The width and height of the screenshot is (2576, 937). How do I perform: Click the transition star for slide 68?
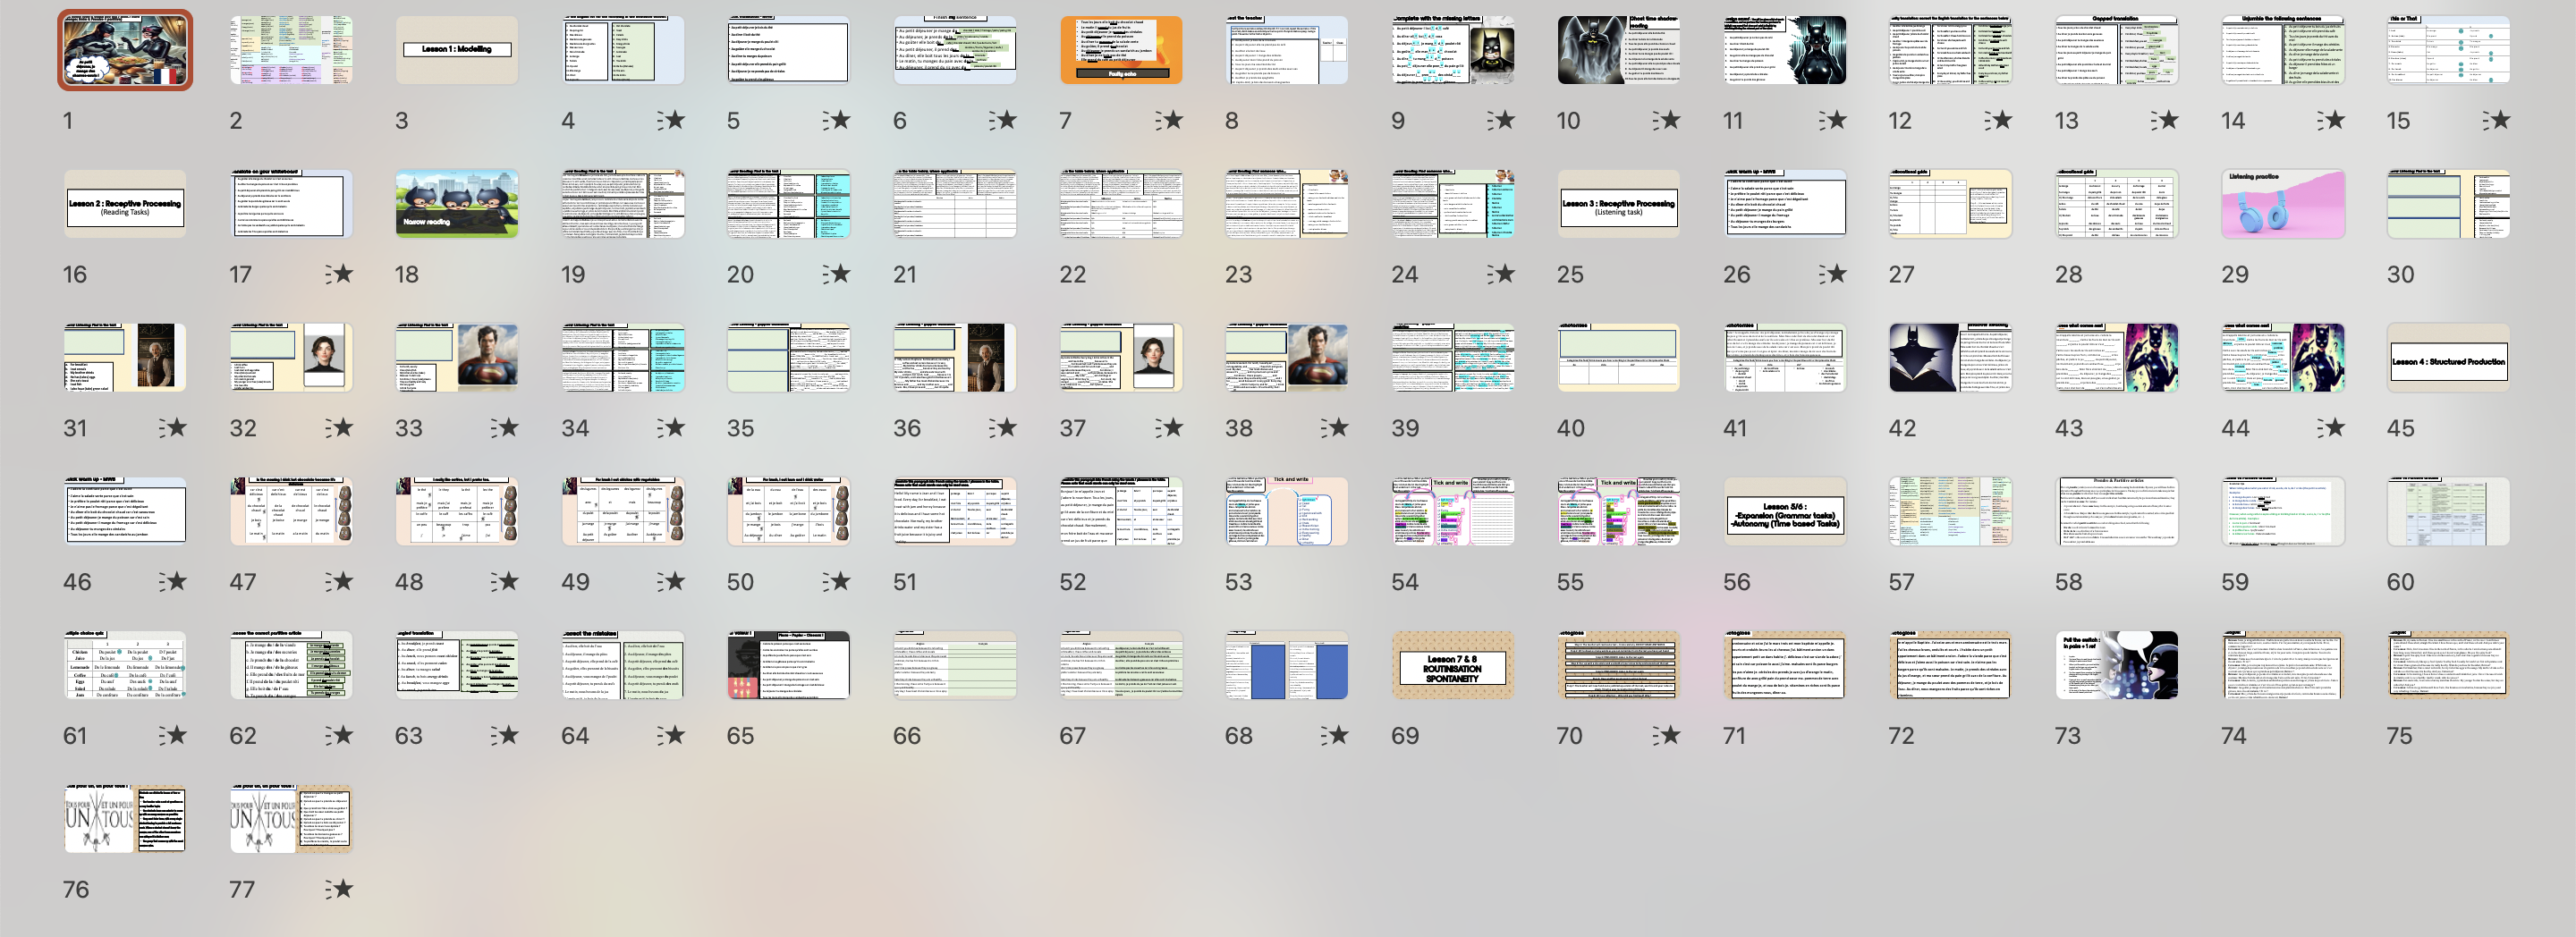[x=1335, y=736]
